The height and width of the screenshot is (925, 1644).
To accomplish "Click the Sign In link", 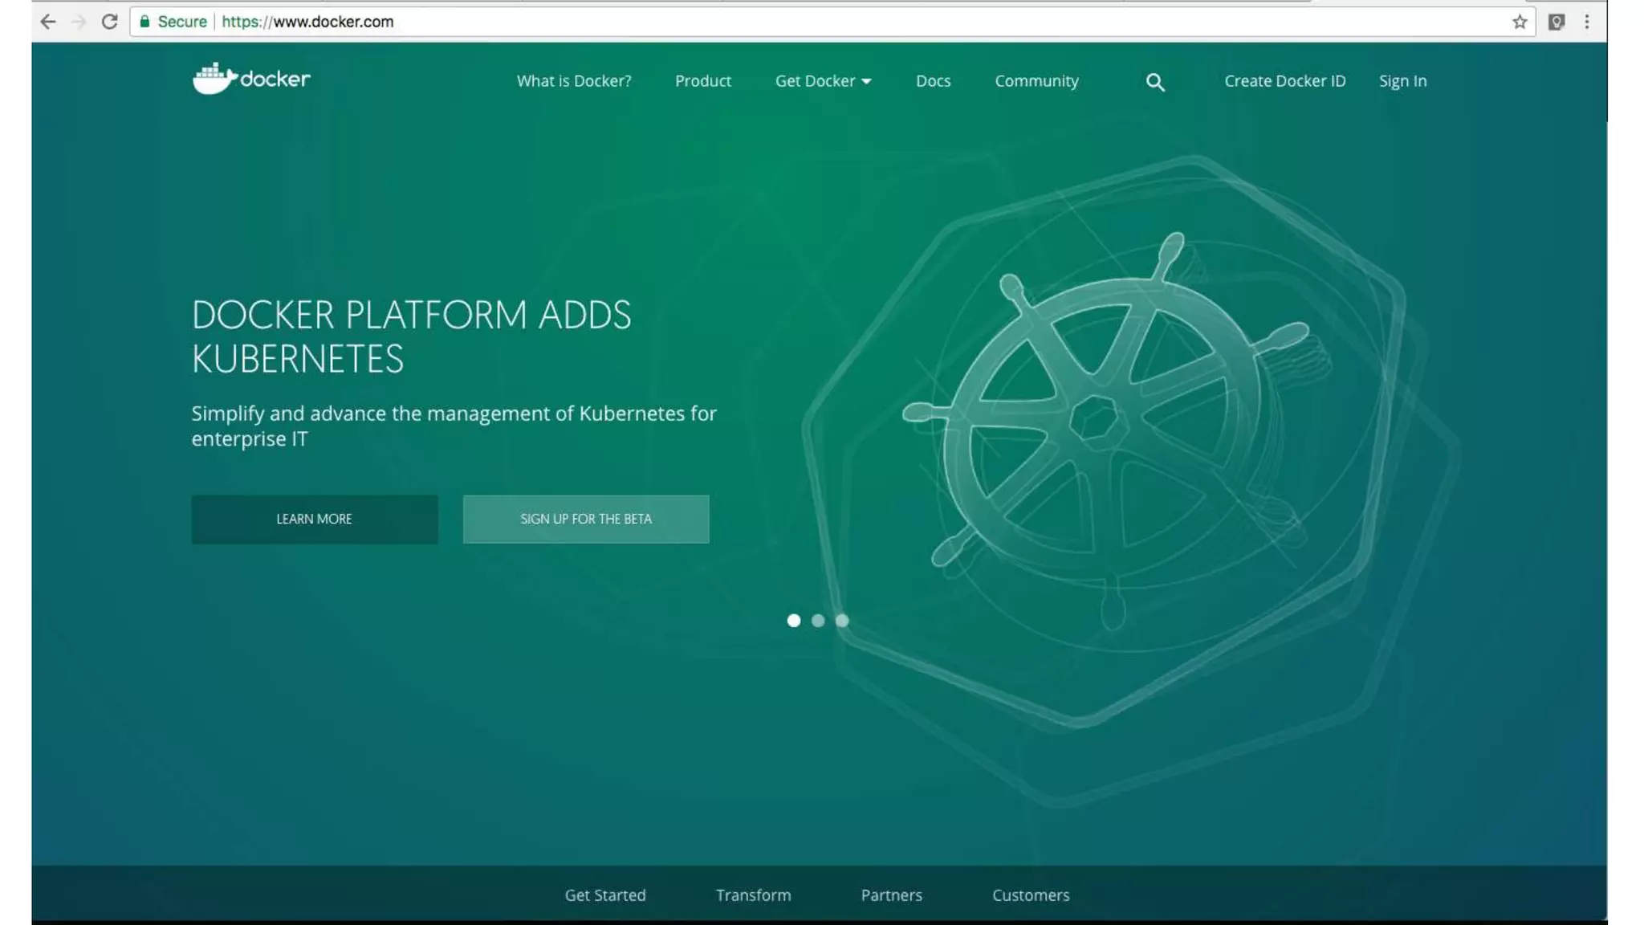I will [x=1402, y=81].
